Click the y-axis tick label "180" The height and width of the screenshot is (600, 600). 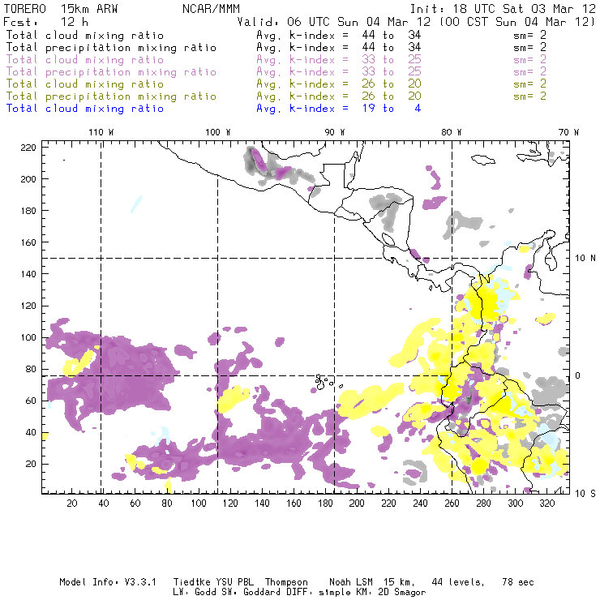click(x=28, y=211)
